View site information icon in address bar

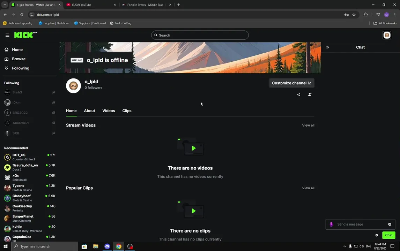[32, 15]
